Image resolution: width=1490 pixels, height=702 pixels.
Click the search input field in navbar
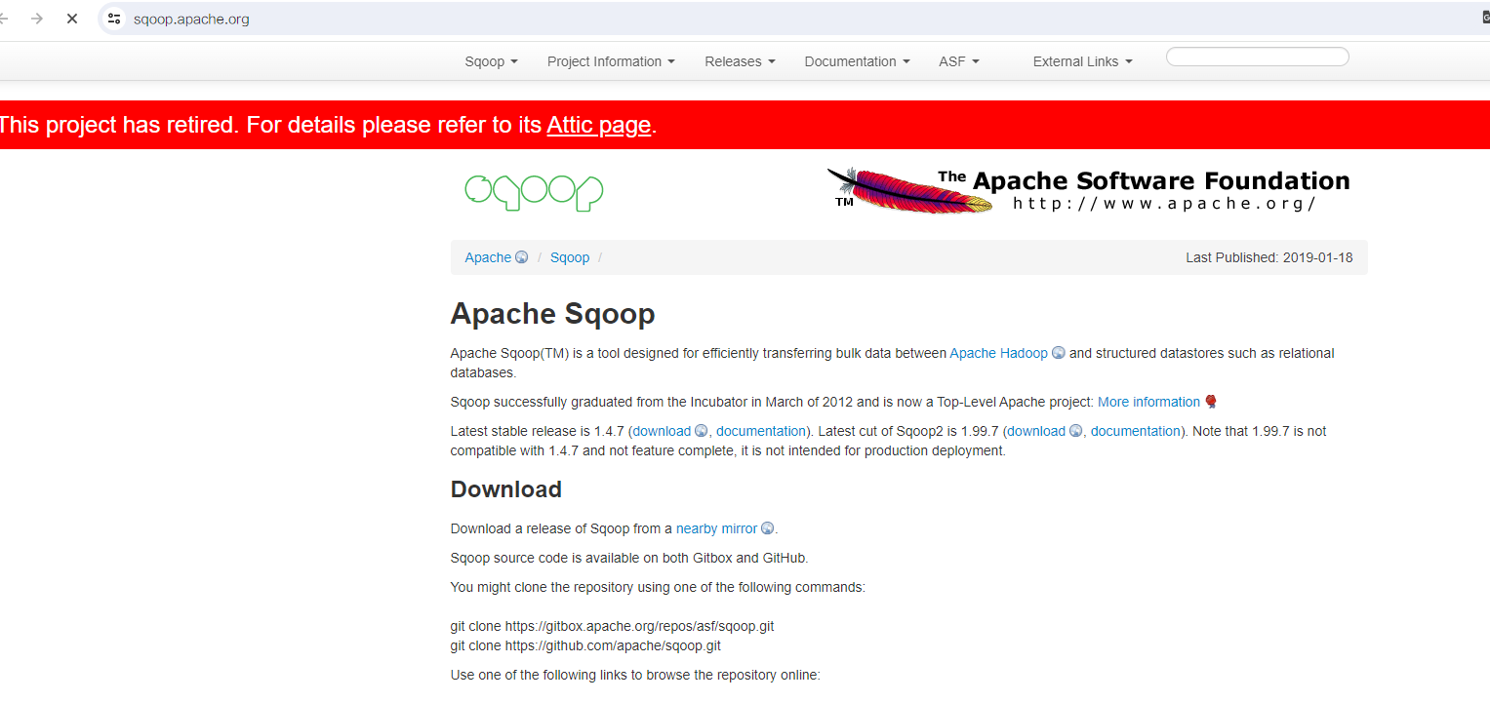click(1258, 57)
